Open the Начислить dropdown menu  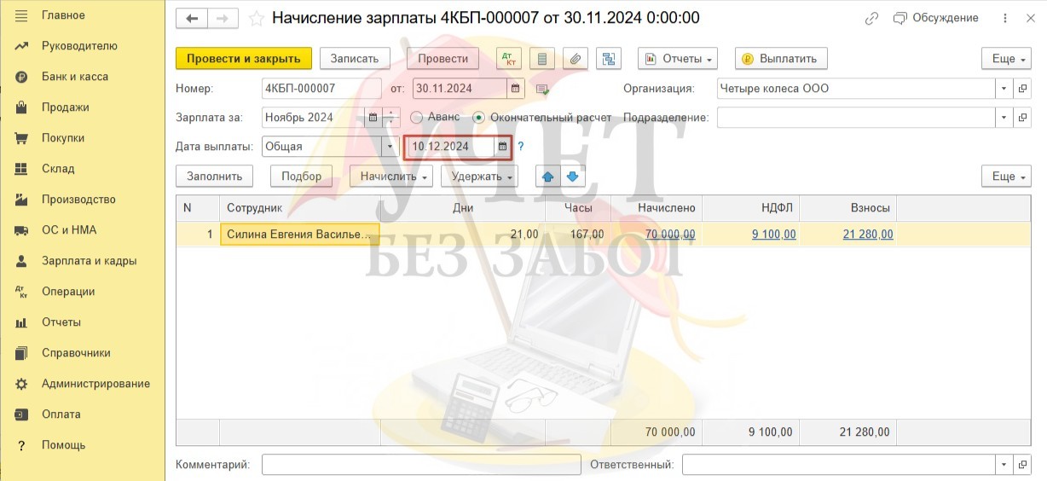(391, 177)
